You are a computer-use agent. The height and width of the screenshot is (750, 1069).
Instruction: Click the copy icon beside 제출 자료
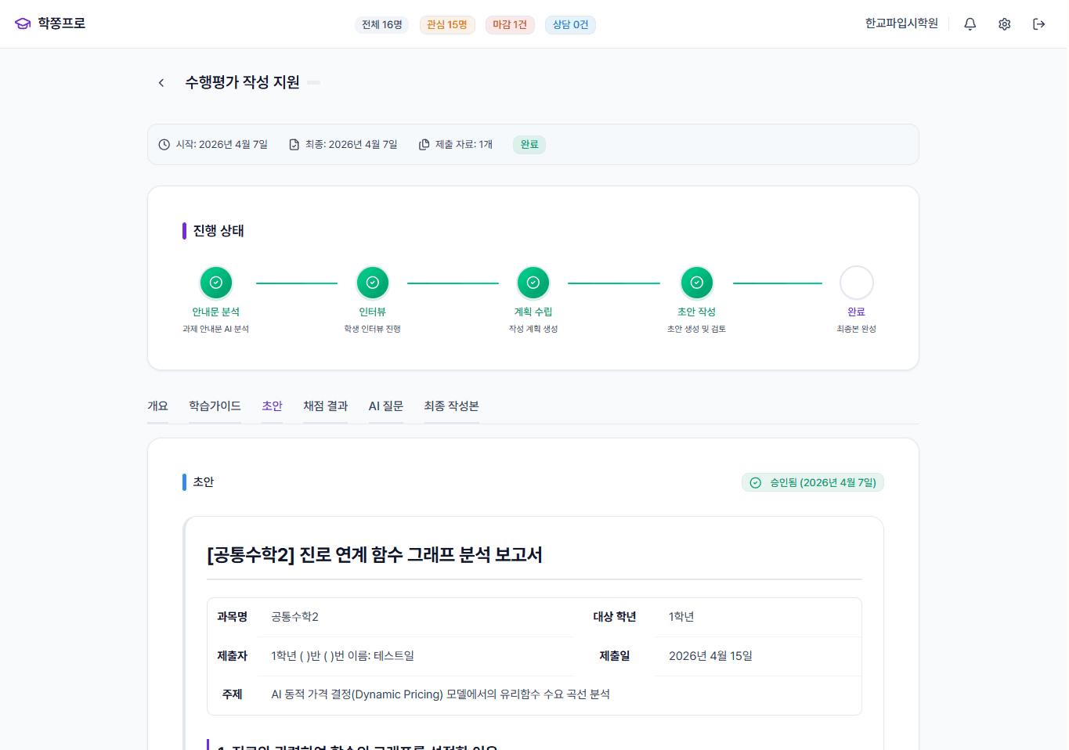coord(424,145)
